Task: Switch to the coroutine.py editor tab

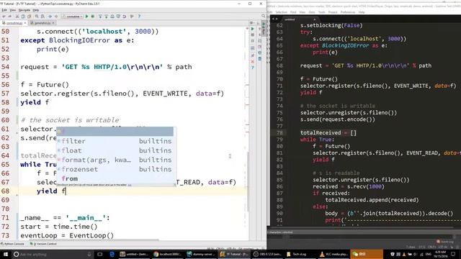Action: click(14, 23)
